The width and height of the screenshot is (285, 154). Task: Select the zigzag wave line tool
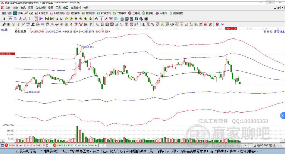pyautogui.click(x=121, y=24)
